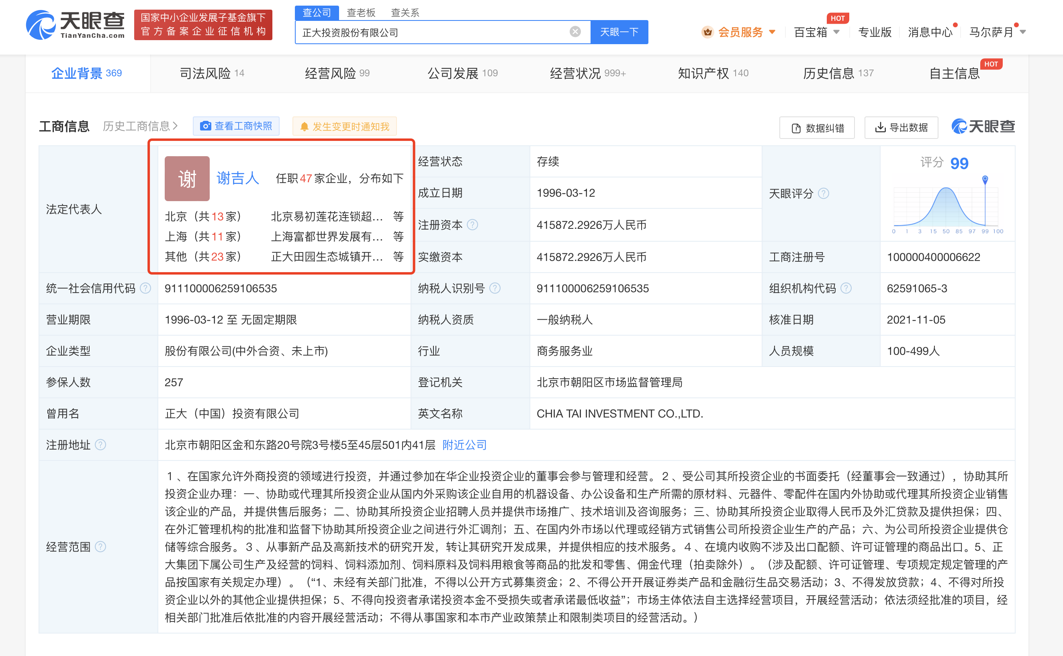
Task: Click the 谢 avatar thumbnail
Action: [187, 178]
